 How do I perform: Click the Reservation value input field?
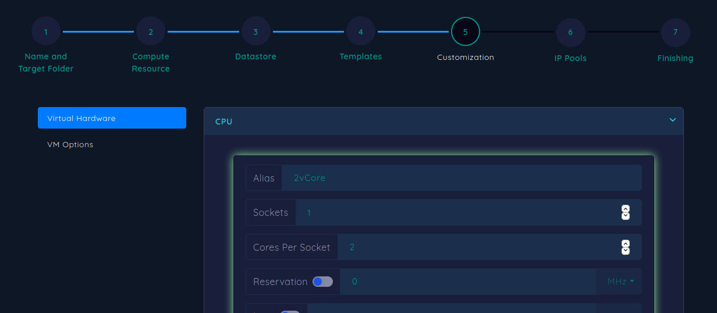467,282
